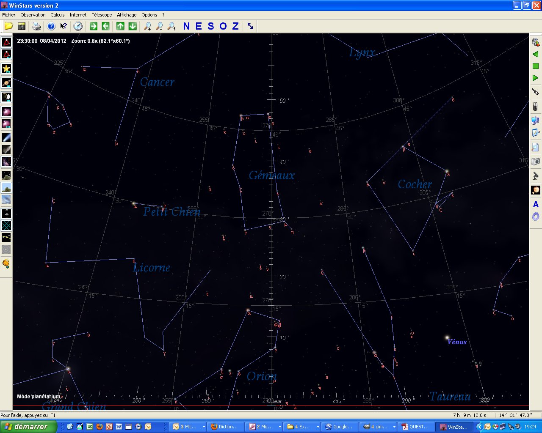This screenshot has height=433, width=542.
Task: Face north with the N button
Action: click(x=186, y=26)
